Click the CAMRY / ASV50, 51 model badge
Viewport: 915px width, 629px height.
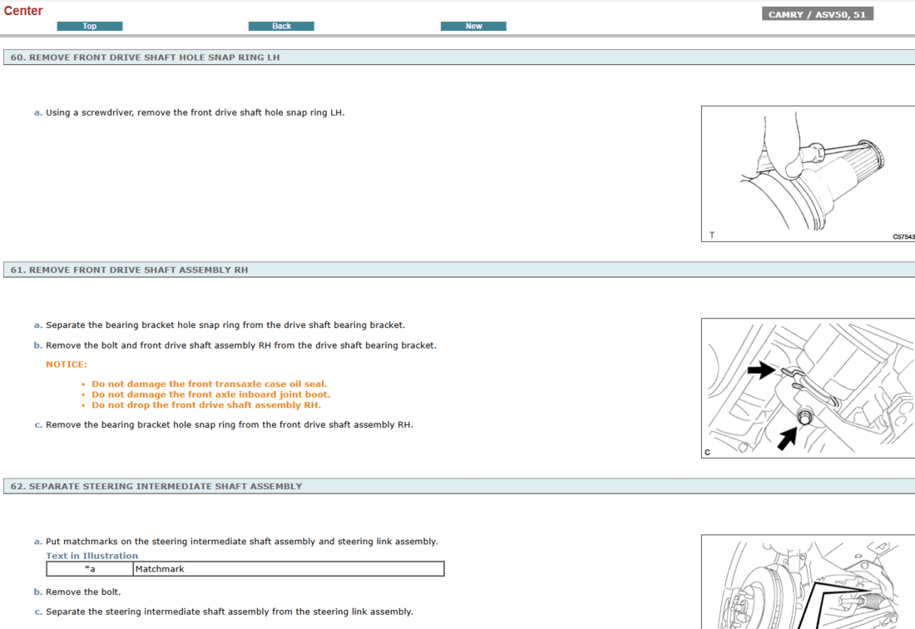817,14
